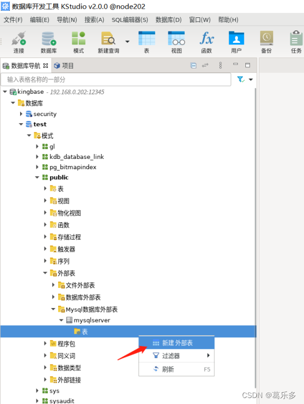Expand the gl schema node
Viewport: 304px width, 404px height.
pyautogui.click(x=37, y=146)
